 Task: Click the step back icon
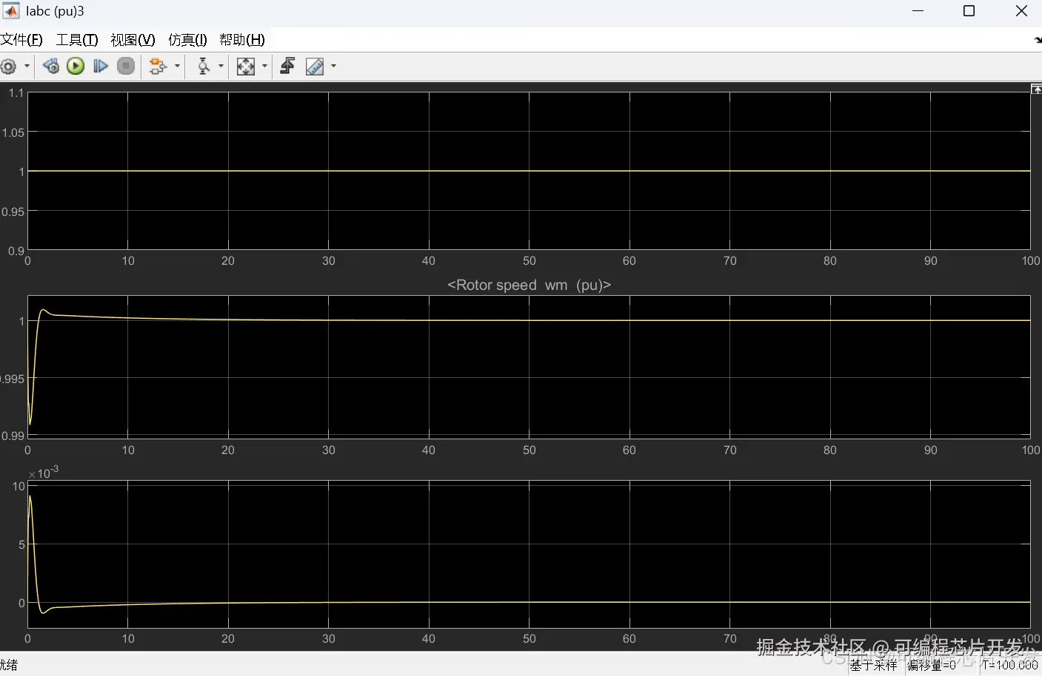click(51, 67)
